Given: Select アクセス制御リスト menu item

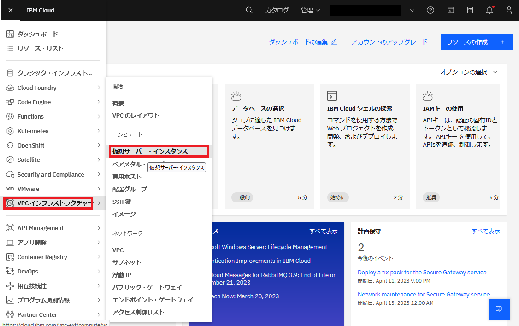Looking at the screenshot, I should point(138,312).
